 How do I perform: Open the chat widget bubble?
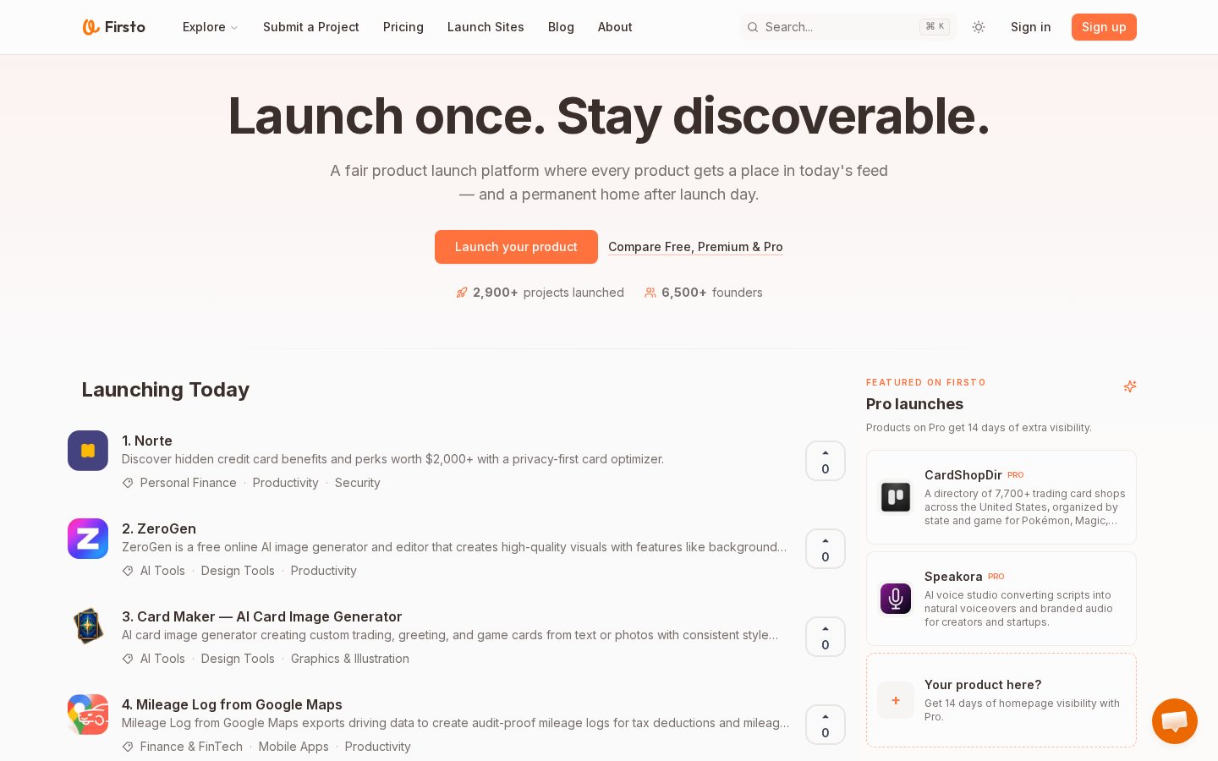point(1175,721)
